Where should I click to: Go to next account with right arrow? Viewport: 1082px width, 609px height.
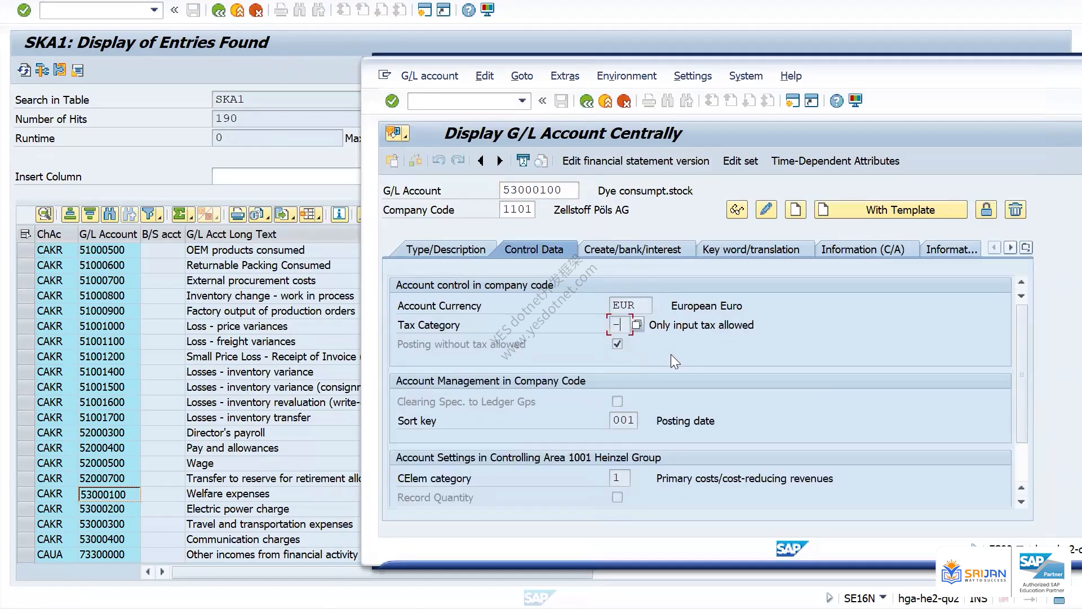click(x=499, y=161)
